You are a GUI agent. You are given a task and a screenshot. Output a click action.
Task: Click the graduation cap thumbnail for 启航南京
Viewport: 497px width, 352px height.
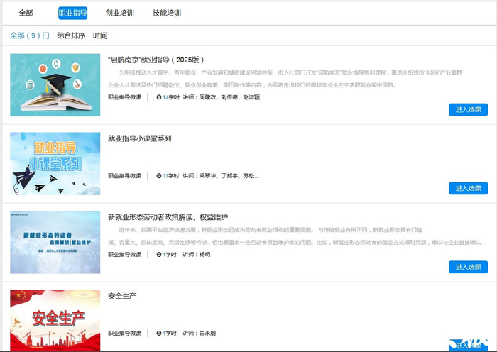[55, 84]
